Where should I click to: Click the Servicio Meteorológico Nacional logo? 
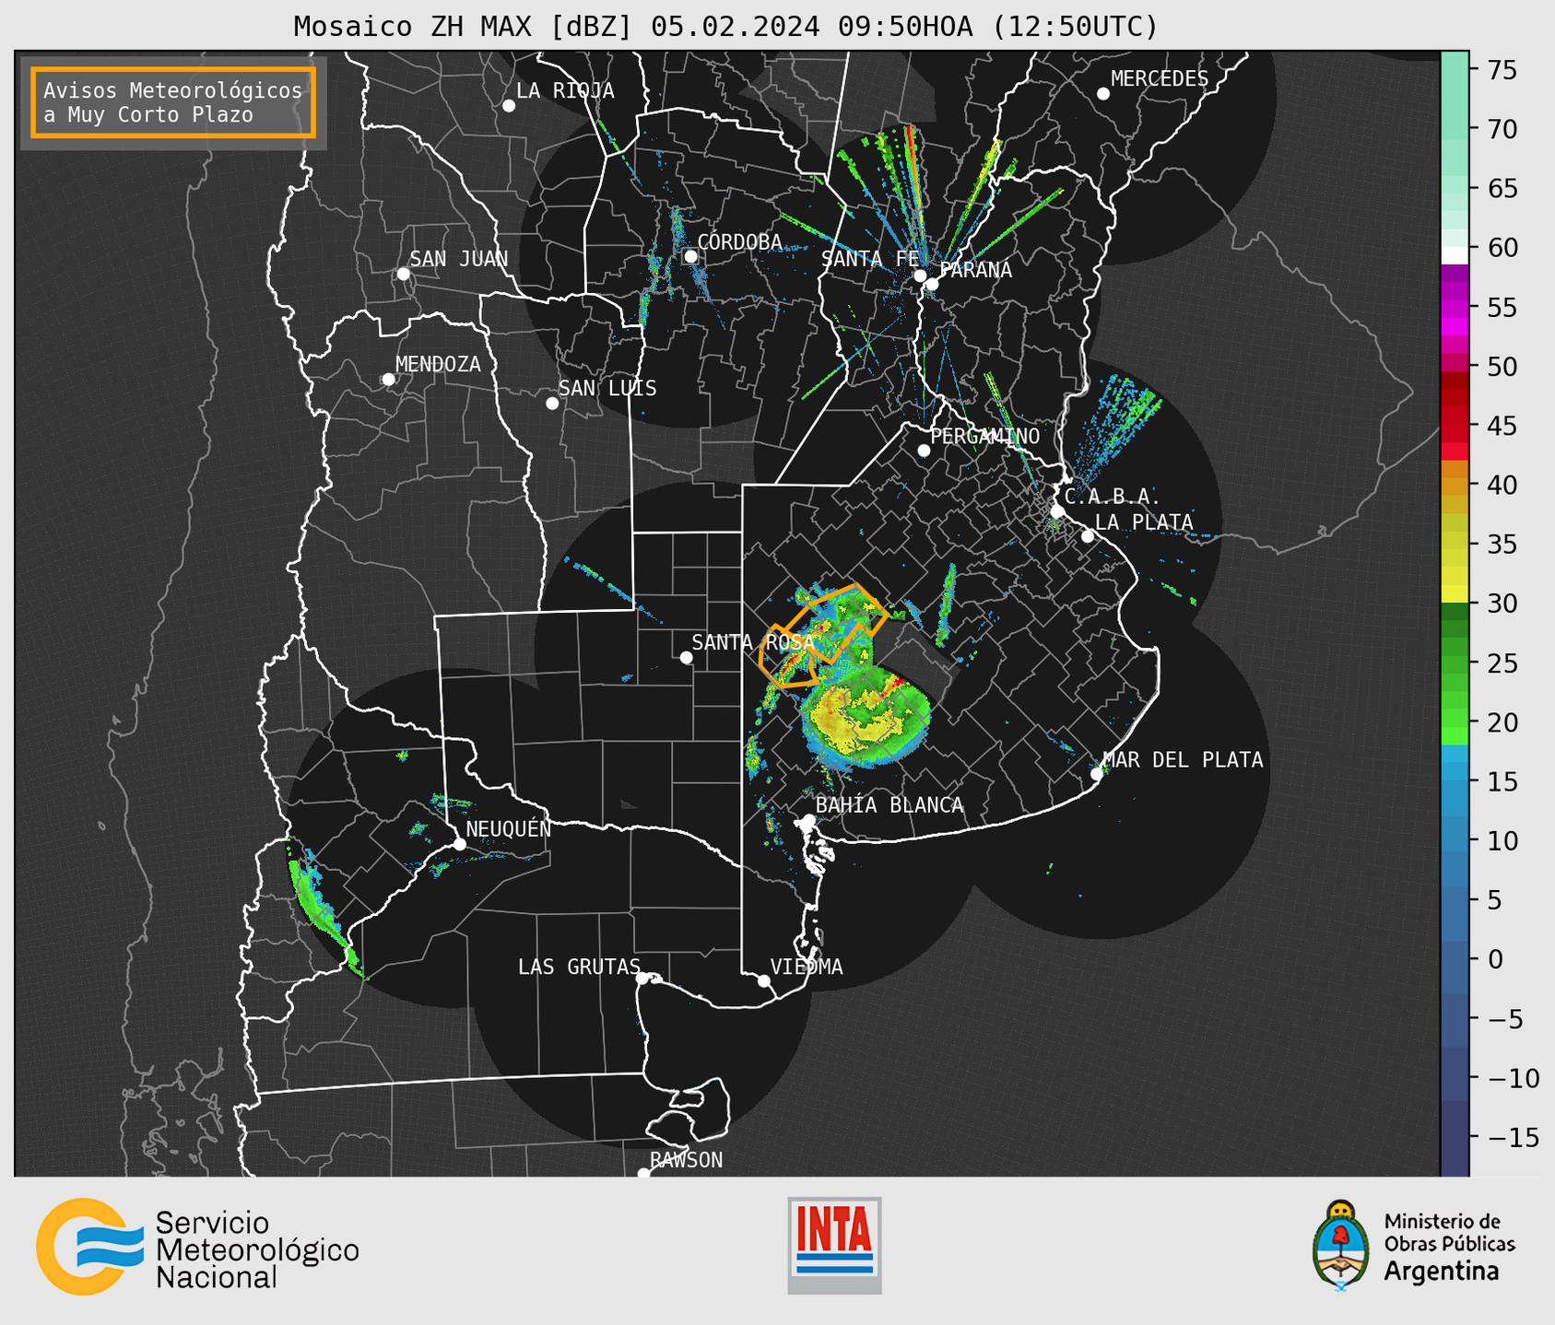coord(197,1247)
